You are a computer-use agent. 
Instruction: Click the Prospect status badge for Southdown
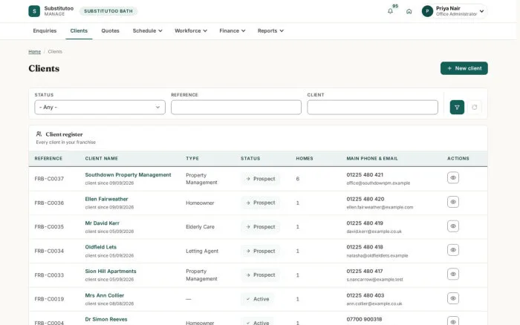click(x=260, y=179)
